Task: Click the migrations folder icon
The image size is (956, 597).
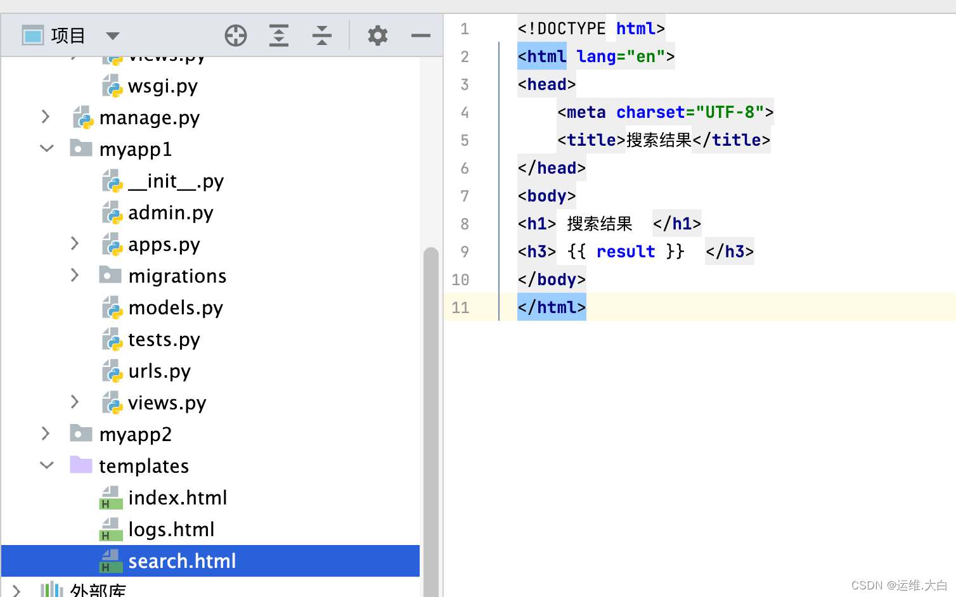Action: (110, 274)
